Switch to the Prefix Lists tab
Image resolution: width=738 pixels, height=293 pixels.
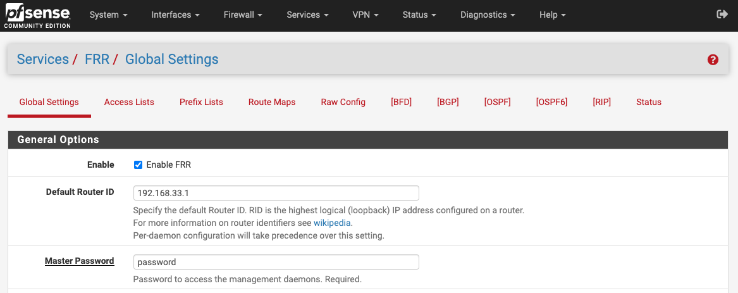click(x=201, y=102)
